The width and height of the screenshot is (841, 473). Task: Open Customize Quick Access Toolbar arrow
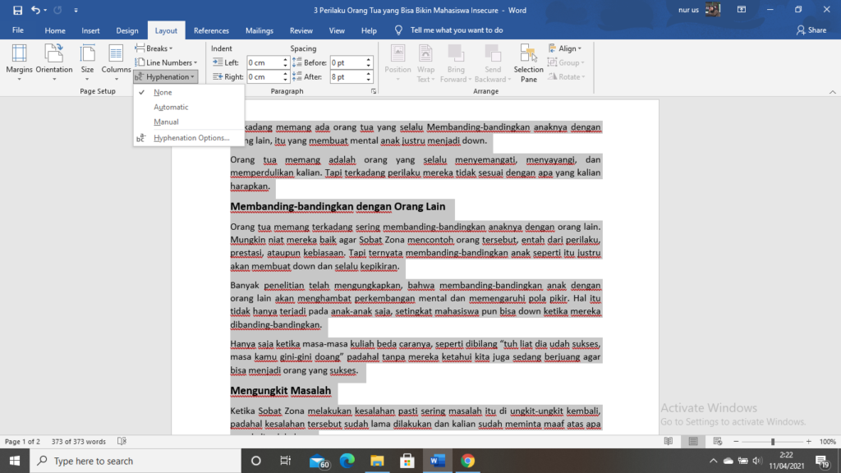[76, 10]
